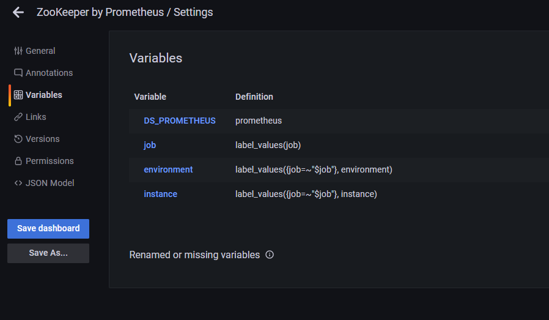549x320 pixels.
Task: Select the instance variable link
Action: tap(160, 194)
